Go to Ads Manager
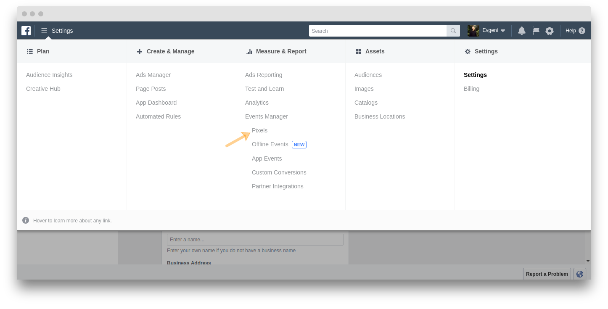Image resolution: width=608 pixels, height=309 pixels. pos(153,75)
